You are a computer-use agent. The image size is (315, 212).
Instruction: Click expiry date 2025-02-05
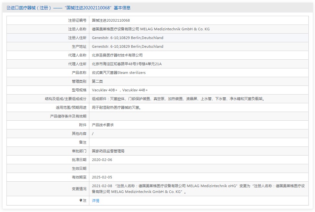(102, 177)
